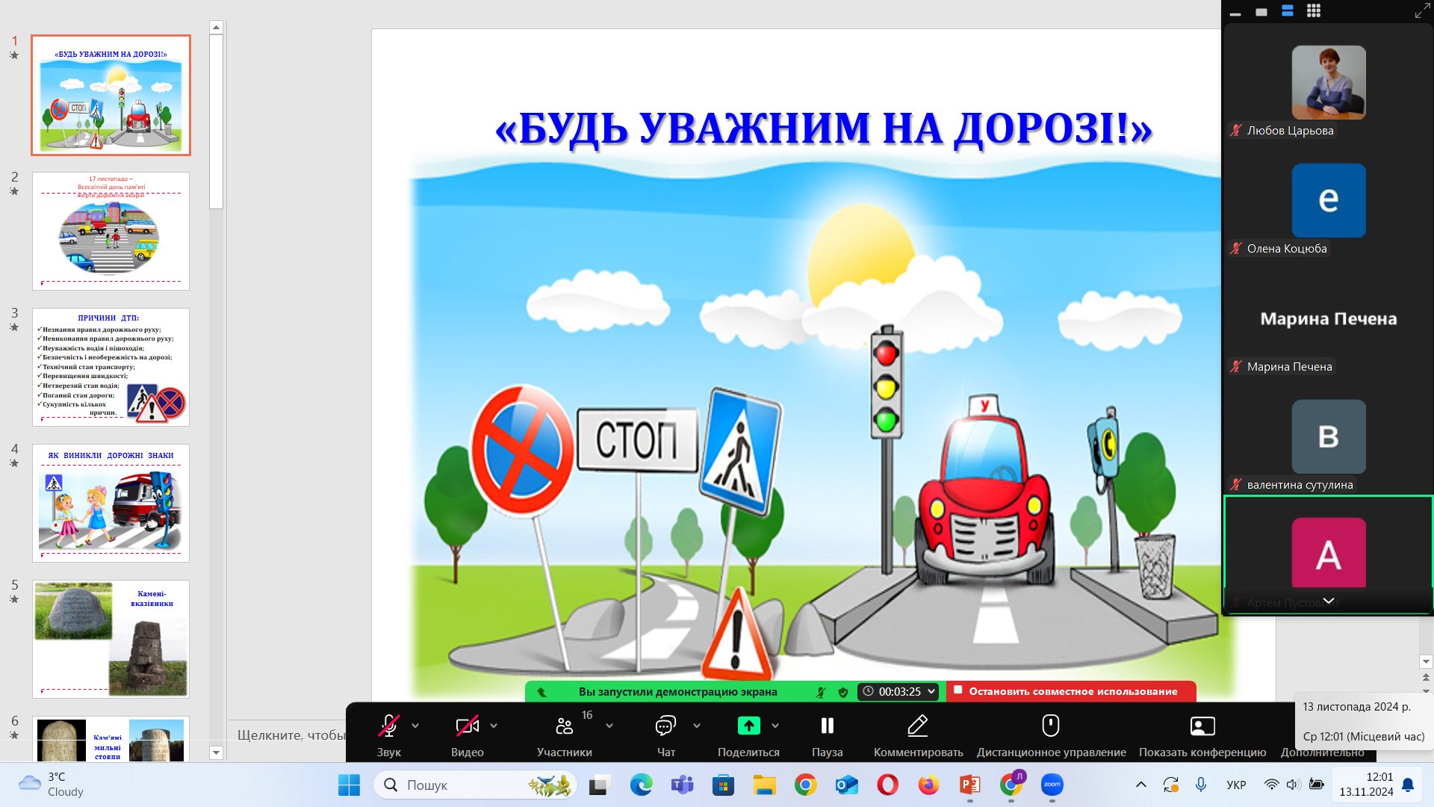This screenshot has height=807, width=1434.
Task: Open the Участники participants panel
Action: click(564, 726)
